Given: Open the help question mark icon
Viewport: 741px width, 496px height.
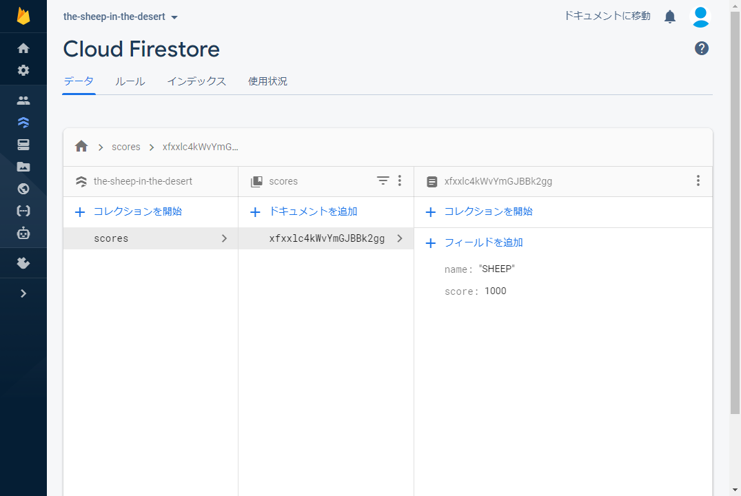Looking at the screenshot, I should [702, 48].
